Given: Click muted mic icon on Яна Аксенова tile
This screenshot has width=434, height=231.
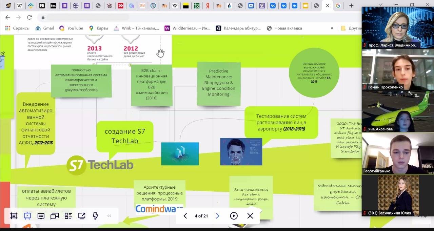Looking at the screenshot, I should click(365, 129).
